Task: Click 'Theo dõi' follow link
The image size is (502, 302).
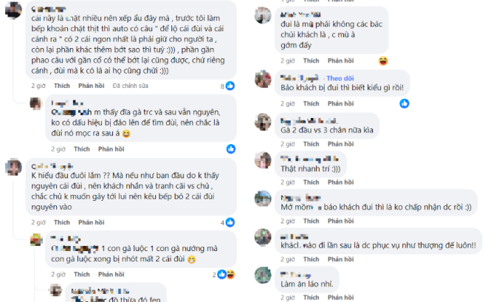Action: pos(340,78)
